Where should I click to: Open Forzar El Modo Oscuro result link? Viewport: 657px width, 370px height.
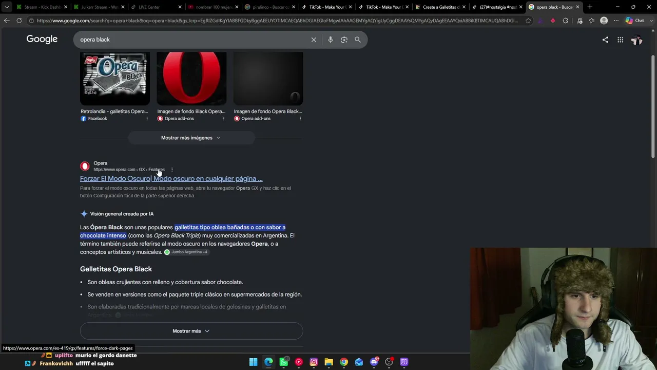(x=171, y=179)
